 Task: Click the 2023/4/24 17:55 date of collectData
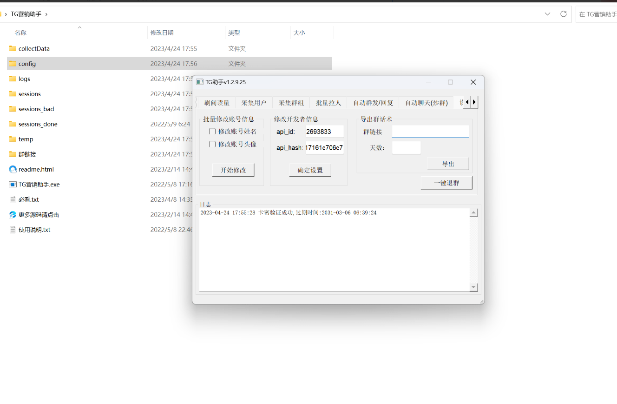174,48
